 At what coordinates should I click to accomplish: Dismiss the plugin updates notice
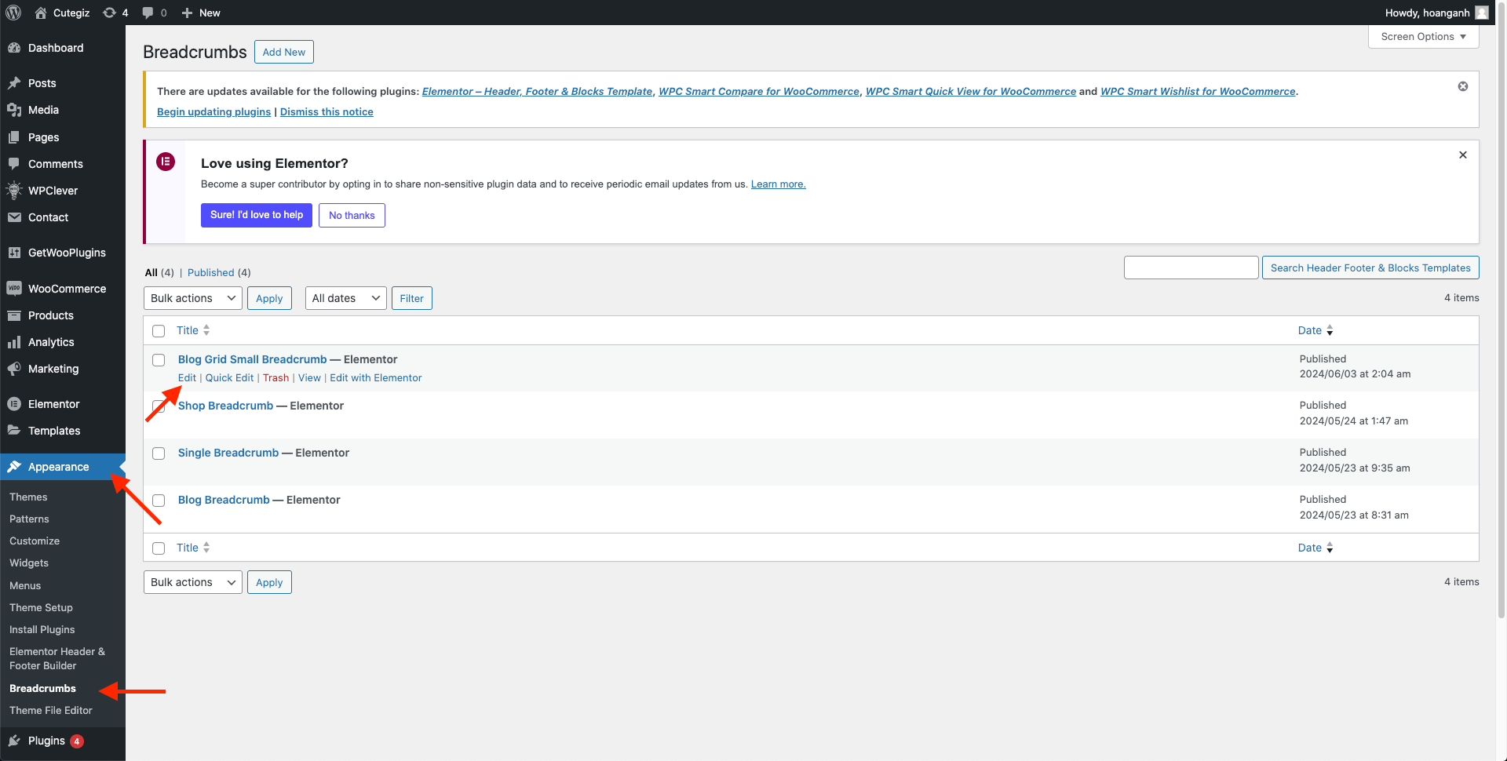1462,86
